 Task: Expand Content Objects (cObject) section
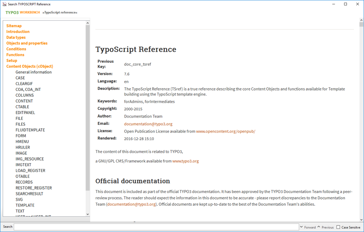[29, 67]
